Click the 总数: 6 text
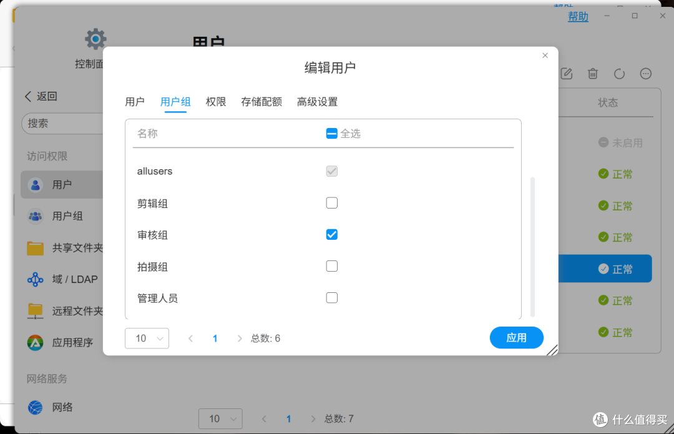Image resolution: width=674 pixels, height=434 pixels. pyautogui.click(x=266, y=338)
